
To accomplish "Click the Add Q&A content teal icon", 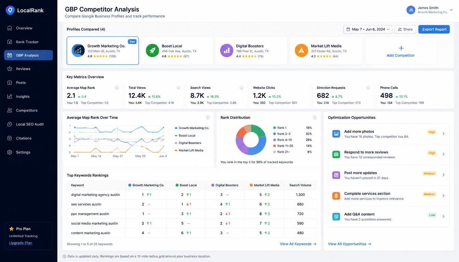I will click(336, 217).
